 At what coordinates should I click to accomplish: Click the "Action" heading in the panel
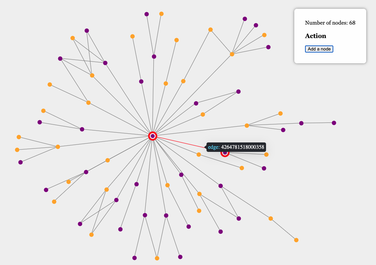tap(315, 36)
